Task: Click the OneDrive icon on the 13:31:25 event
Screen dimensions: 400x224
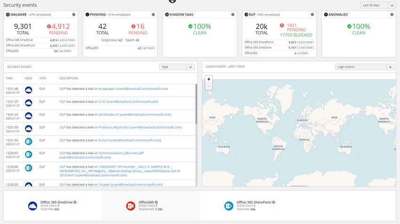Action: [29, 116]
